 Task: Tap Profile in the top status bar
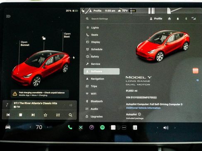[95, 11]
